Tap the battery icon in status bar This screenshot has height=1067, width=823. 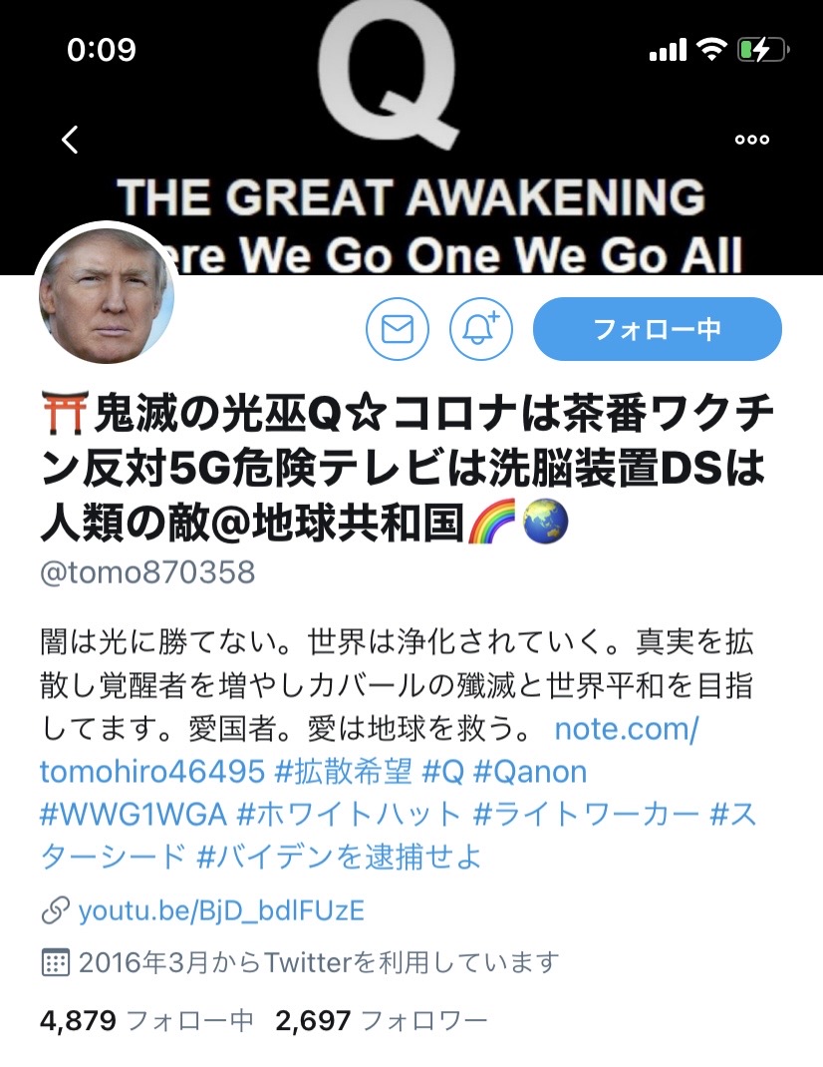(764, 50)
